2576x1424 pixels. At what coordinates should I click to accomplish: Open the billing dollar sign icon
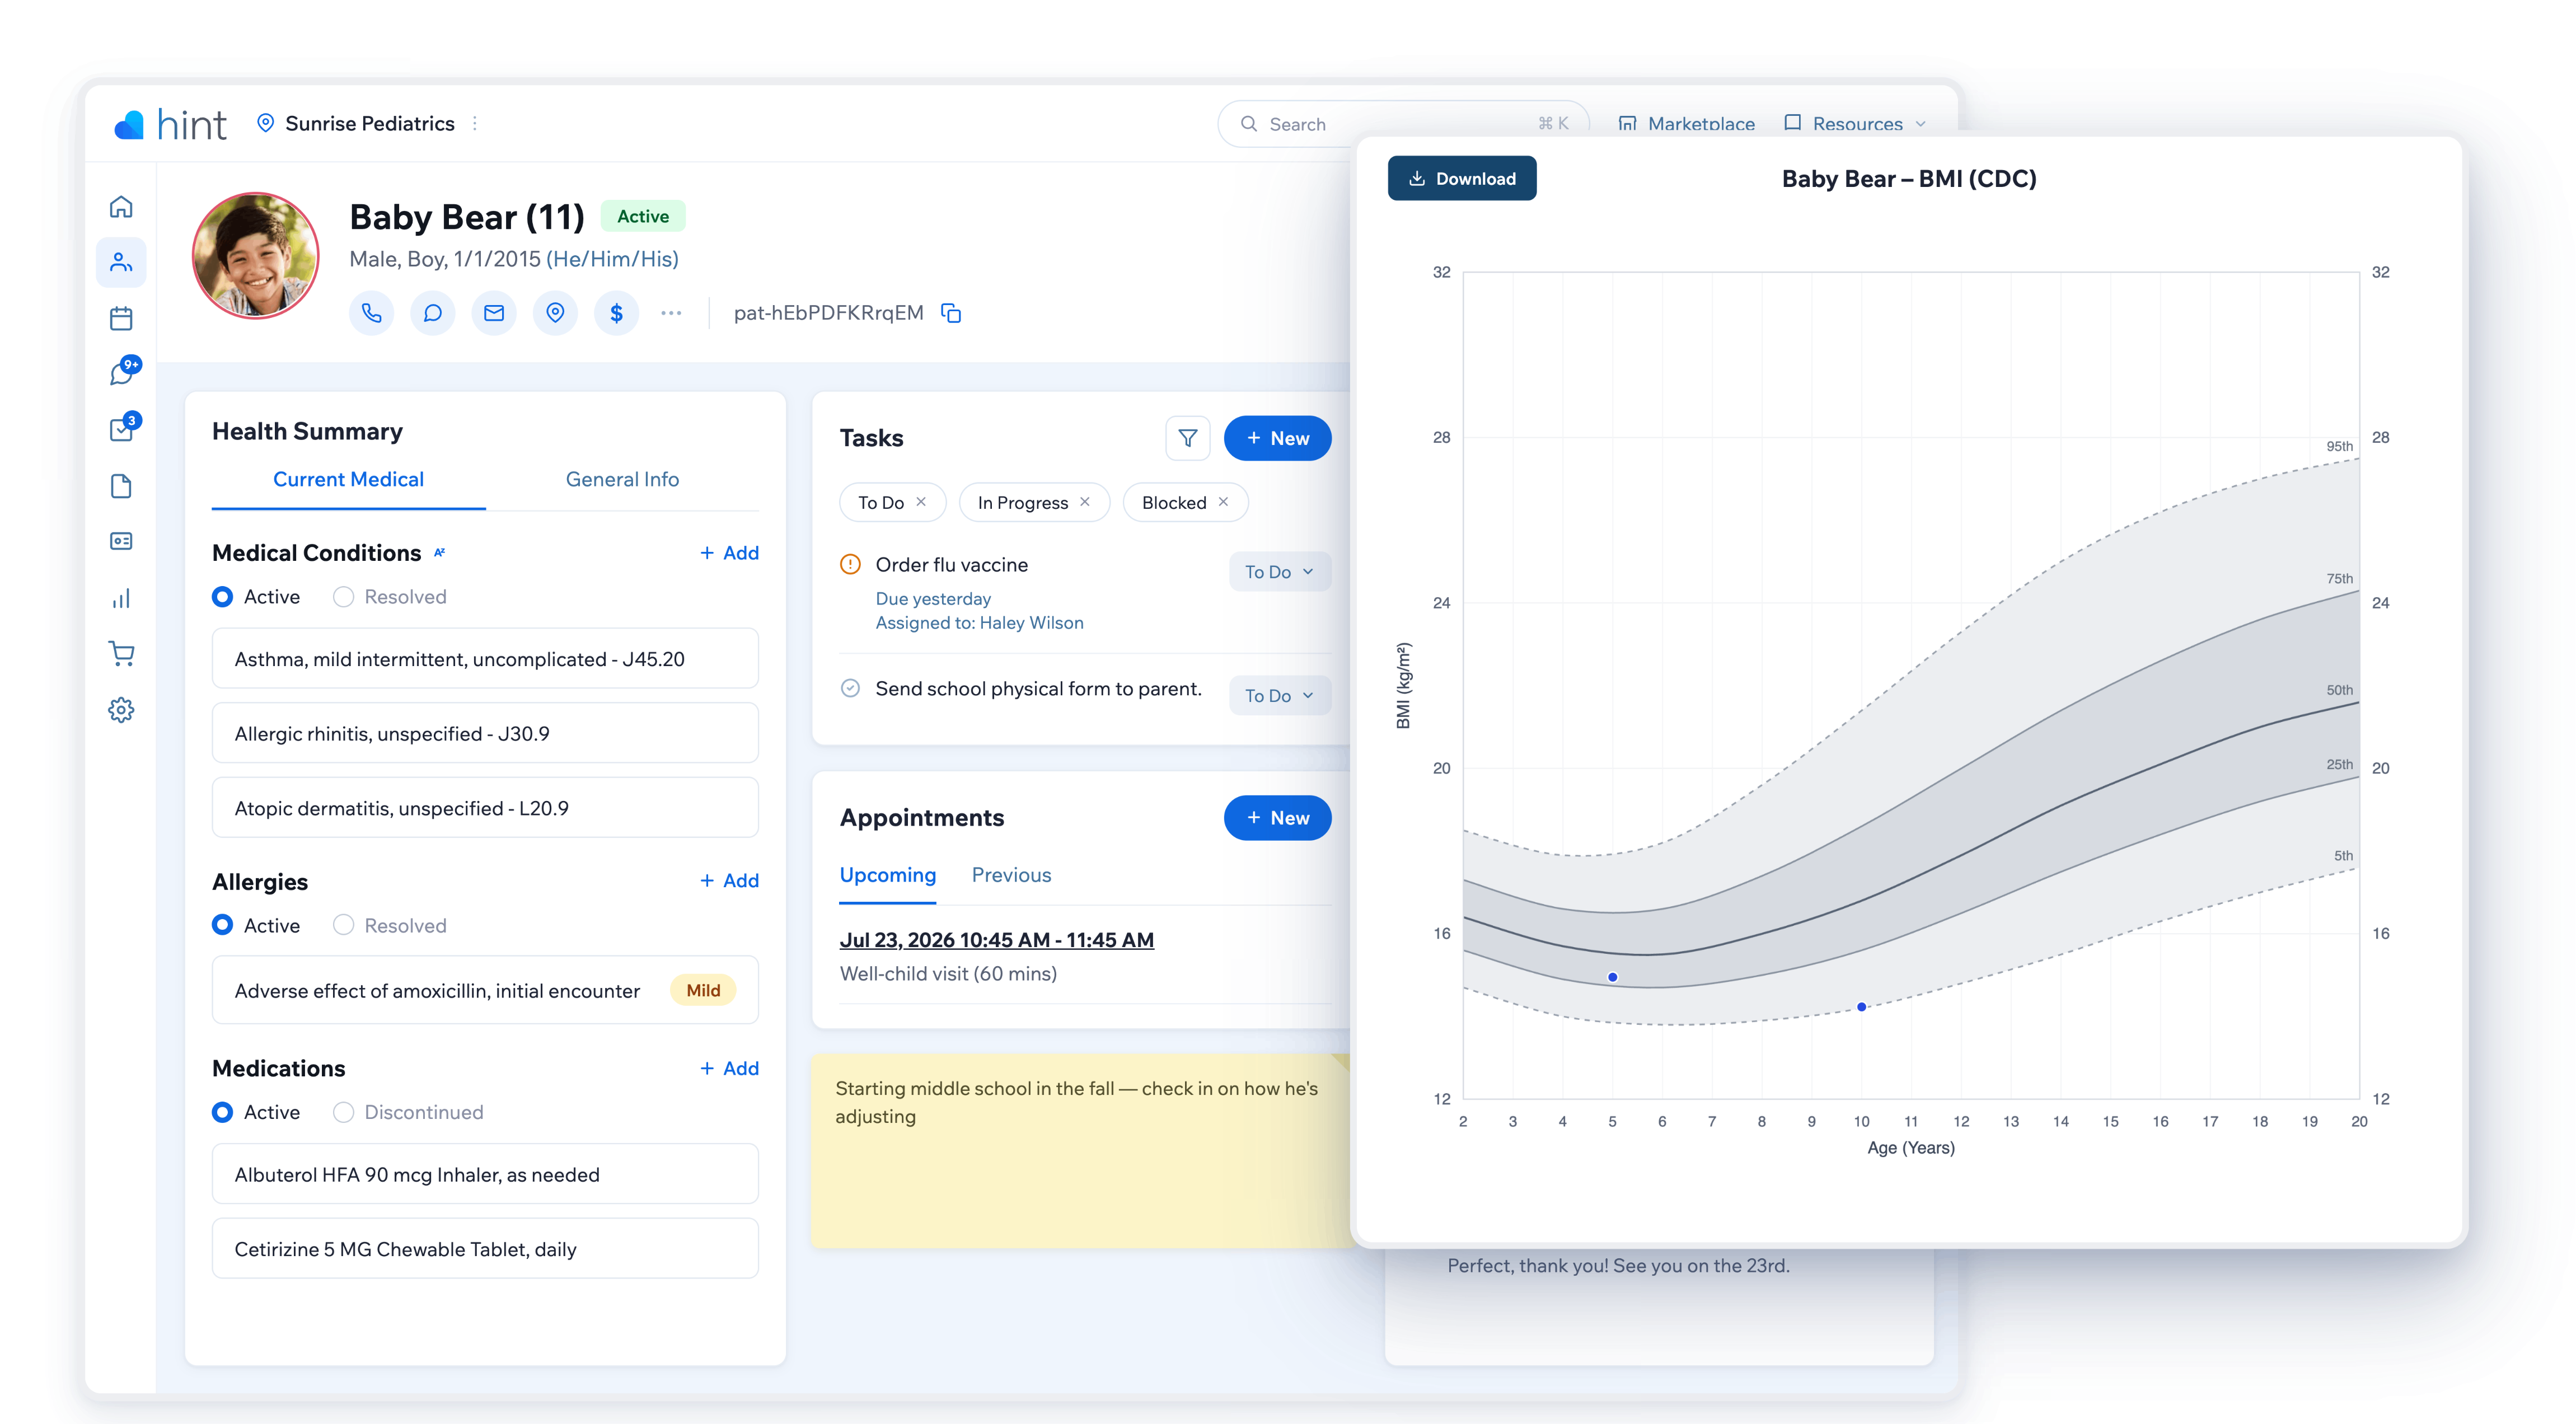tap(617, 313)
